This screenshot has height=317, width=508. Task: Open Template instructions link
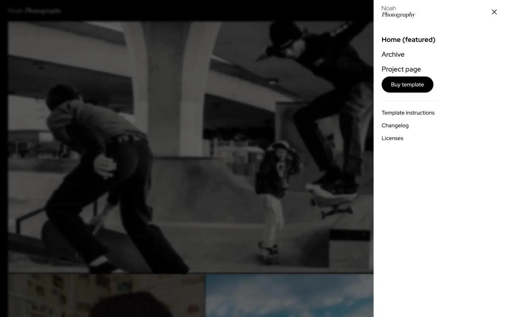pos(408,113)
